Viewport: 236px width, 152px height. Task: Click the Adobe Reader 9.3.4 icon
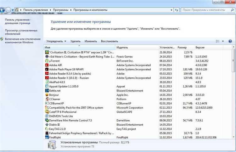[x=47, y=73]
